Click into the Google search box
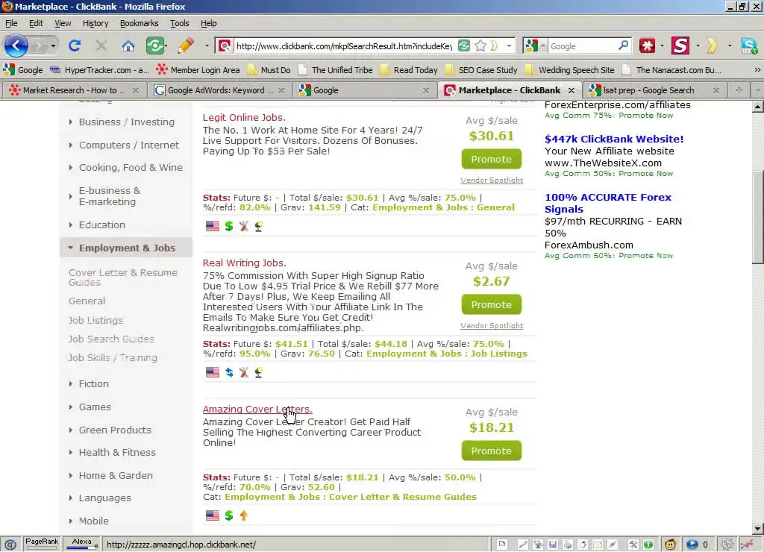Viewport: 764px width, 552px height. pos(582,46)
